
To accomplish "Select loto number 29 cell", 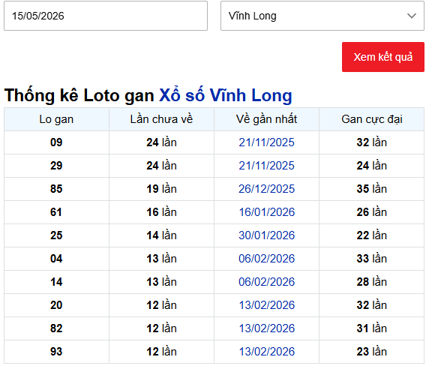I will pos(56,166).
